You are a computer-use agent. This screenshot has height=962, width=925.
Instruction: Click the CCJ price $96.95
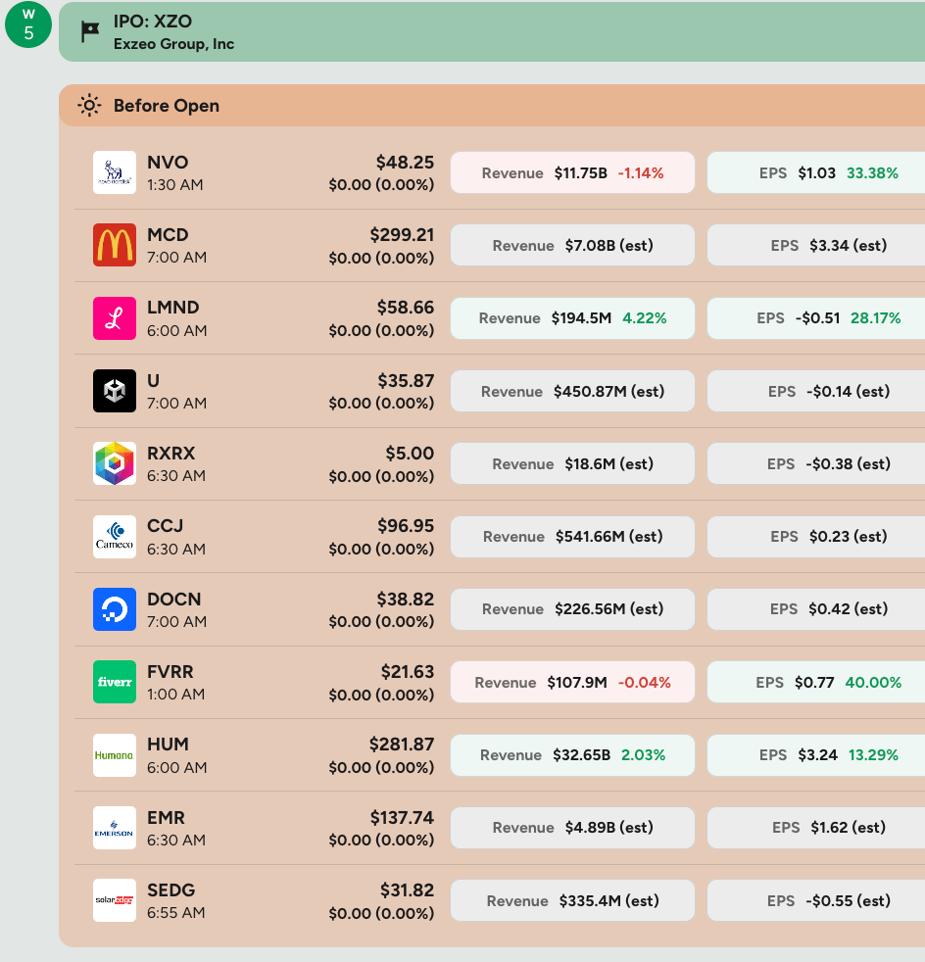[406, 526]
